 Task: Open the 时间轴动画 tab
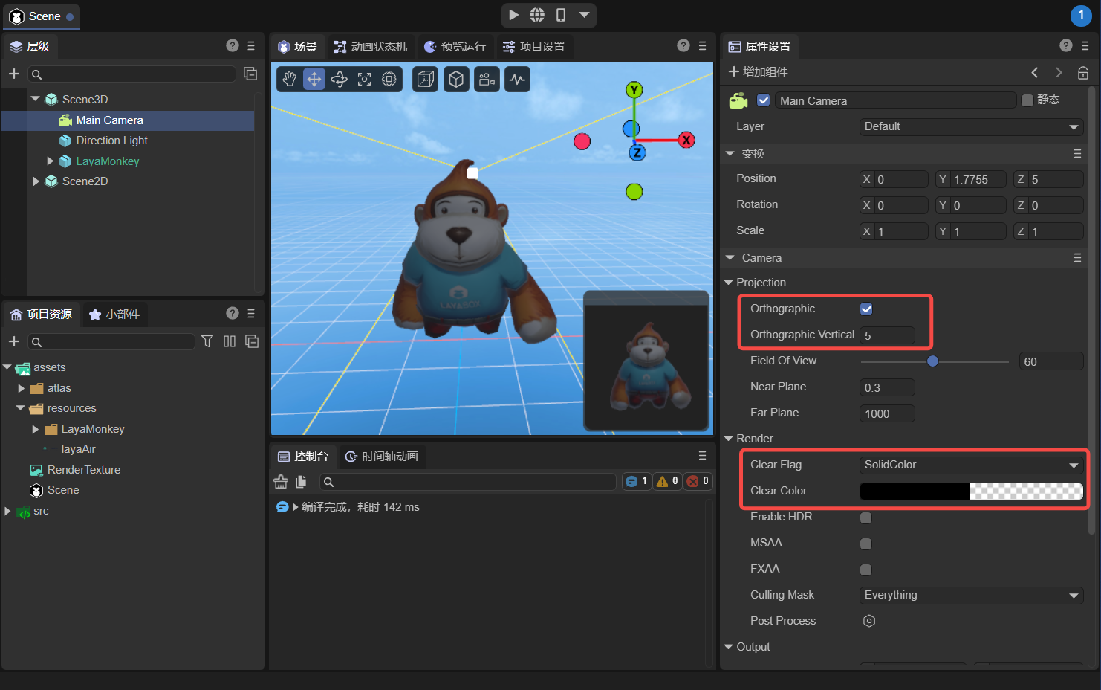(382, 457)
